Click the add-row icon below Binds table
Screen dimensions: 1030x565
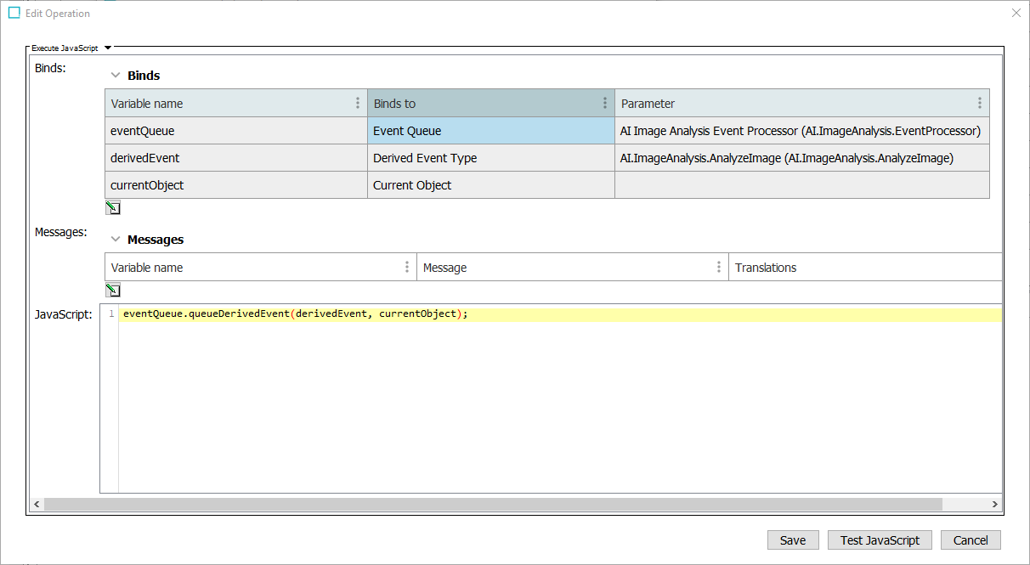(112, 207)
